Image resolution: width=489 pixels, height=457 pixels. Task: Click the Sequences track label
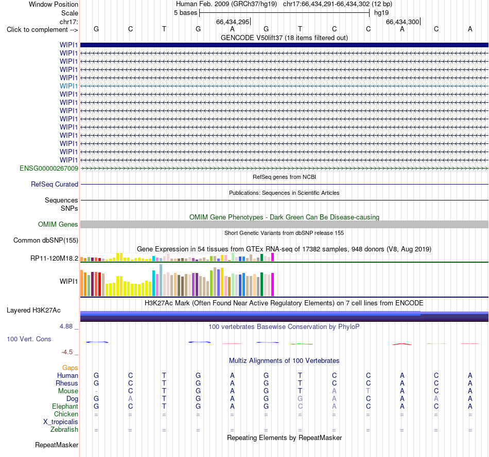(61, 200)
